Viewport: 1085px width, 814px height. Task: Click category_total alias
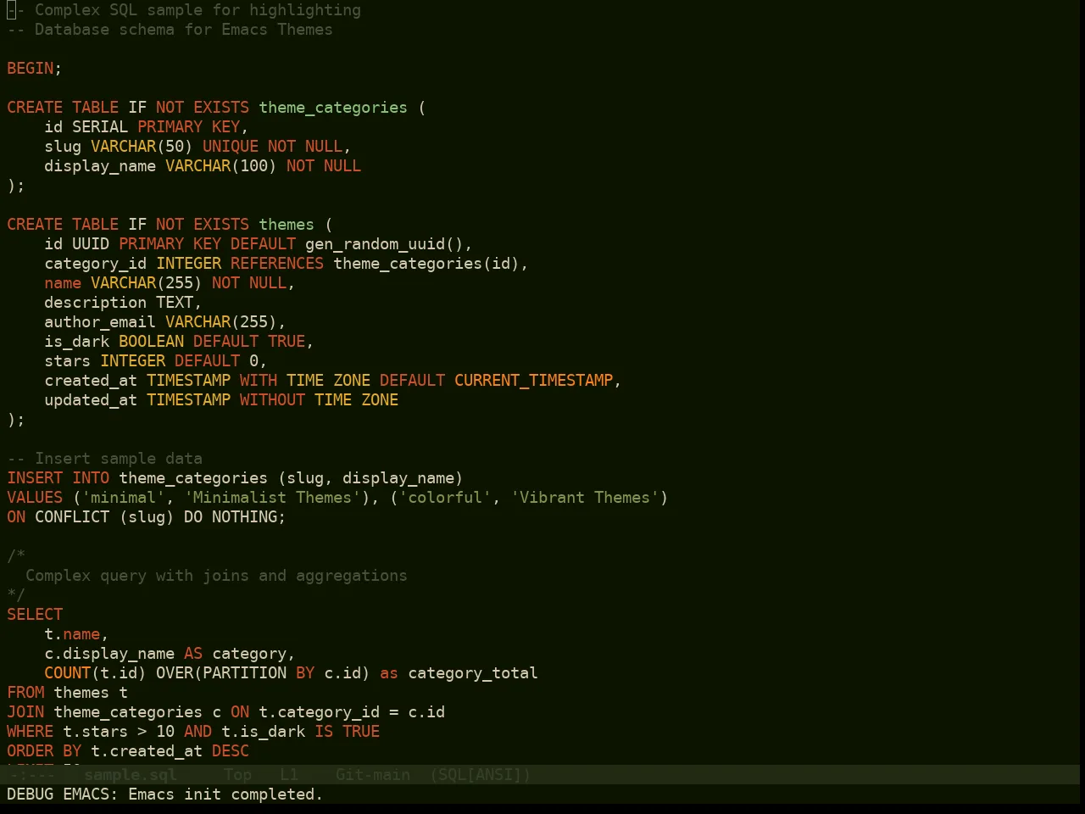473,673
